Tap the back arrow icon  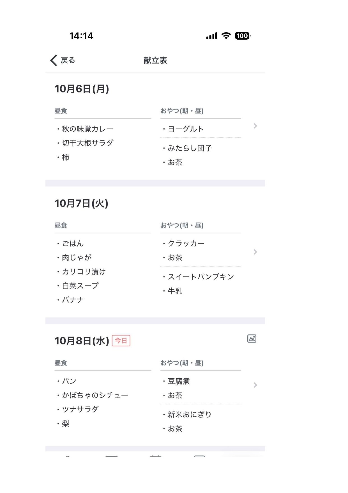click(x=54, y=60)
